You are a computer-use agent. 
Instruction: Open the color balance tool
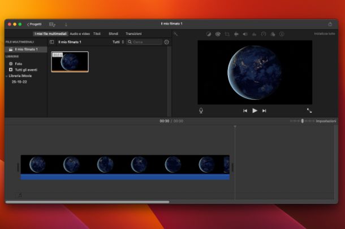209,34
